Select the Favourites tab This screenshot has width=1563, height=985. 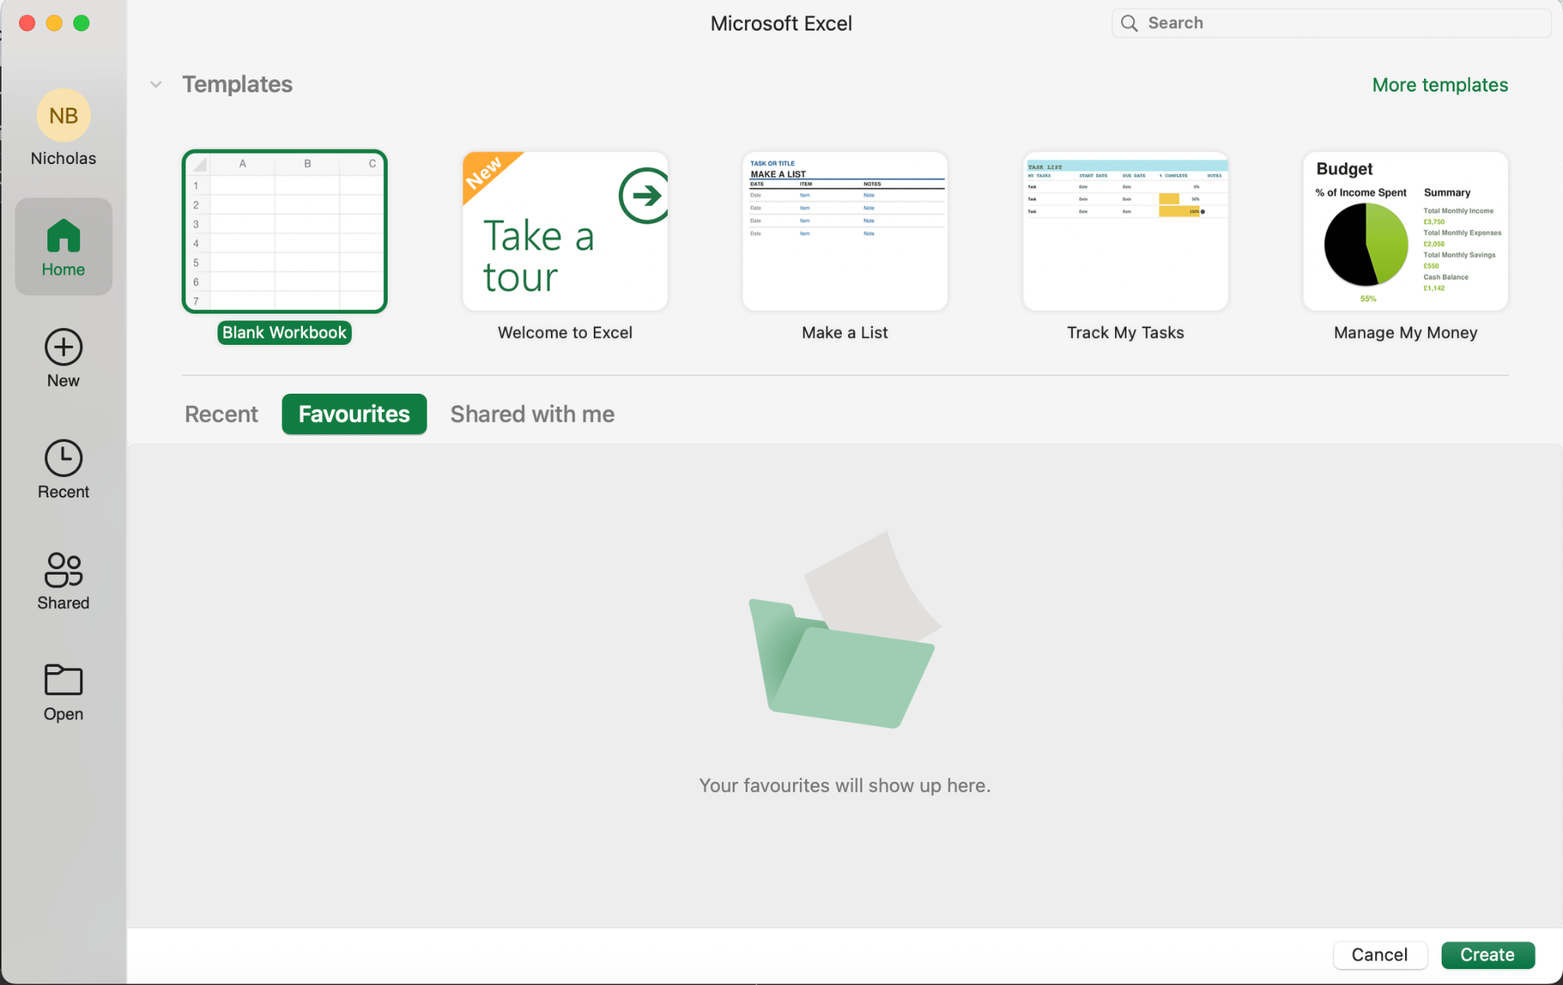coord(354,414)
